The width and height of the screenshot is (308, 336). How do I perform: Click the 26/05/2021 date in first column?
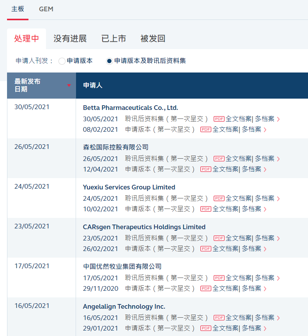click(32, 147)
